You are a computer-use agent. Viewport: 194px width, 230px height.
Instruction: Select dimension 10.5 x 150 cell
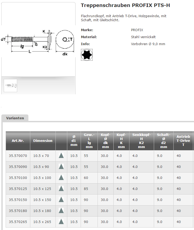click(x=42, y=200)
